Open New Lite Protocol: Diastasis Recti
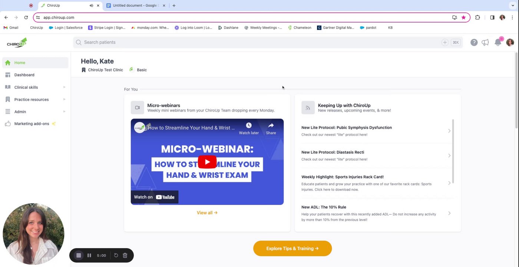The image size is (519, 267). point(376,156)
